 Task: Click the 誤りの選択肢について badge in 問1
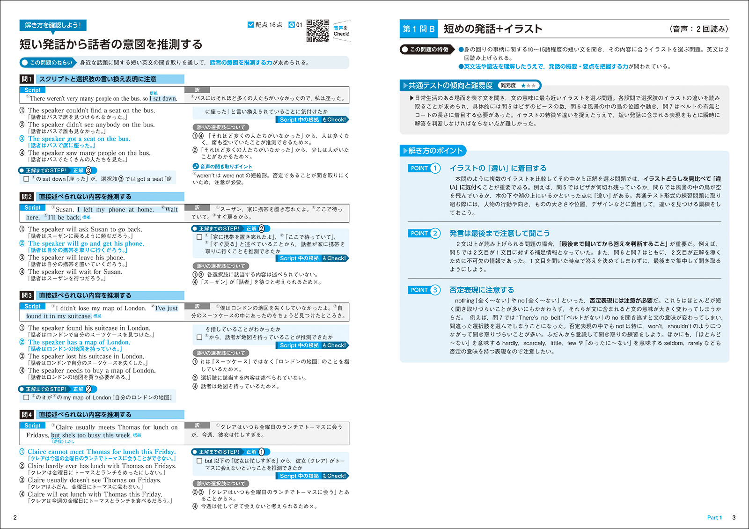(220, 127)
